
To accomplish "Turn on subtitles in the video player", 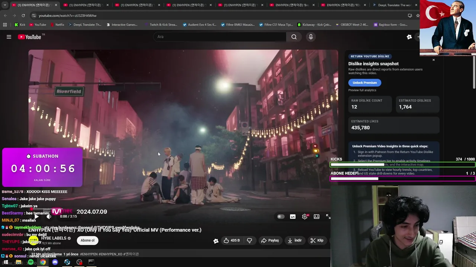I will (293, 217).
